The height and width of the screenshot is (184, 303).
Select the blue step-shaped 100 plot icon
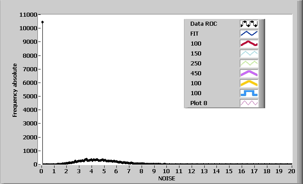tap(248, 93)
